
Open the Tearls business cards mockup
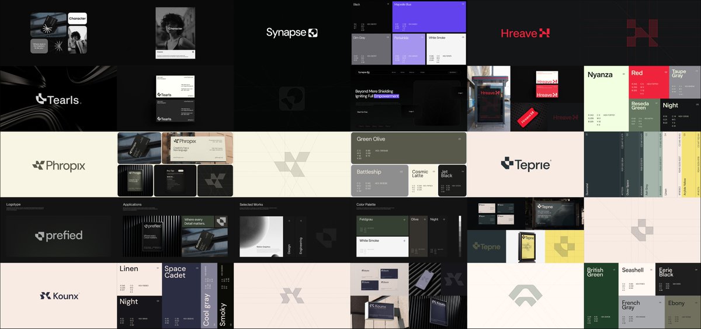tap(175, 99)
